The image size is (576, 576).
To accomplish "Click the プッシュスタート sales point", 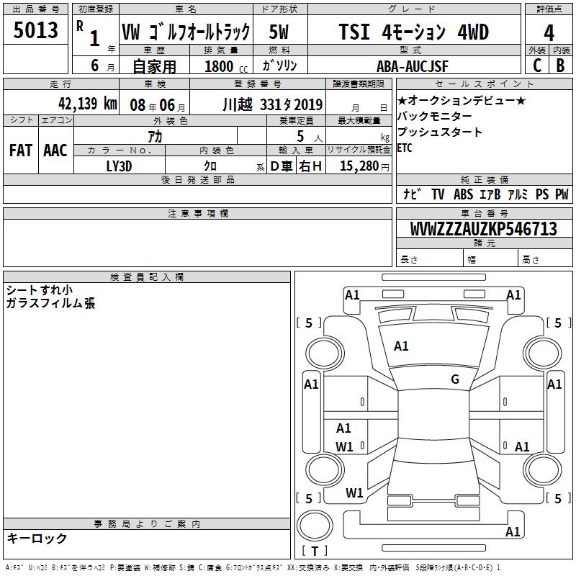I will pyautogui.click(x=439, y=132).
